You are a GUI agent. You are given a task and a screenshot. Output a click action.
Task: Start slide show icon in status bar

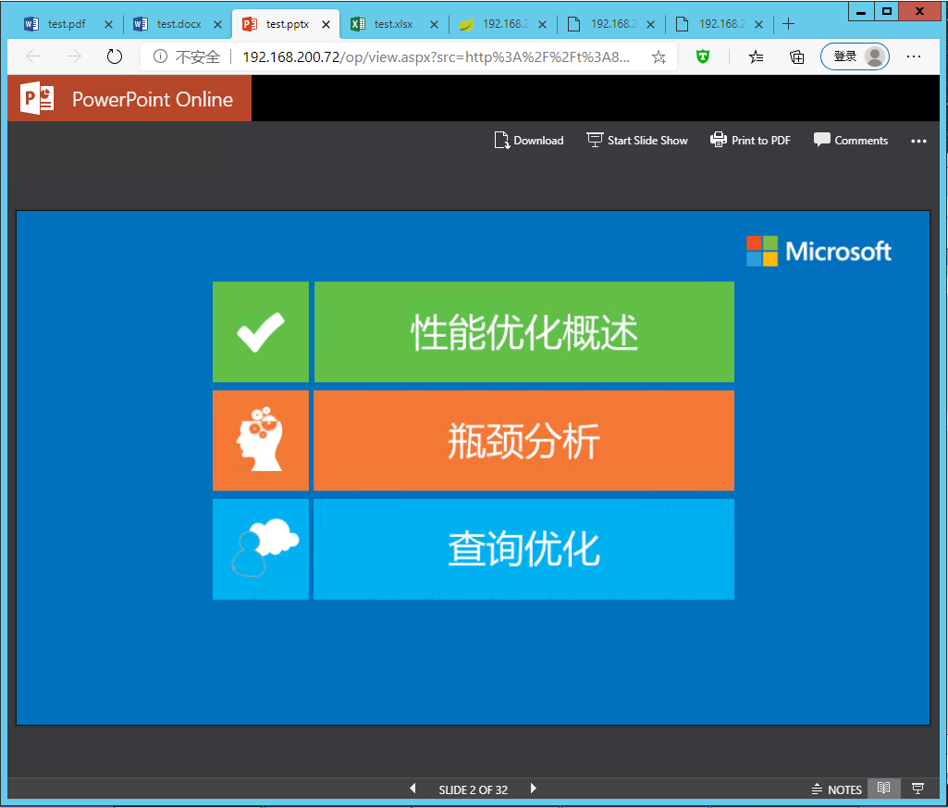917,789
